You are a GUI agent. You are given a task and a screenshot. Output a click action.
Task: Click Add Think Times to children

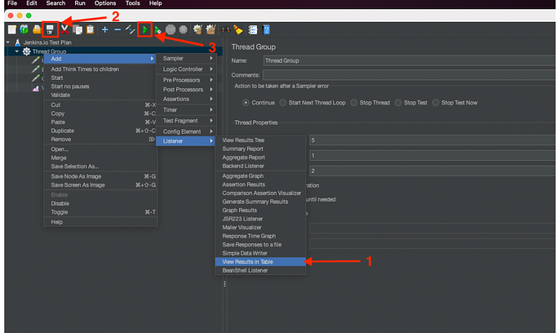(100, 69)
